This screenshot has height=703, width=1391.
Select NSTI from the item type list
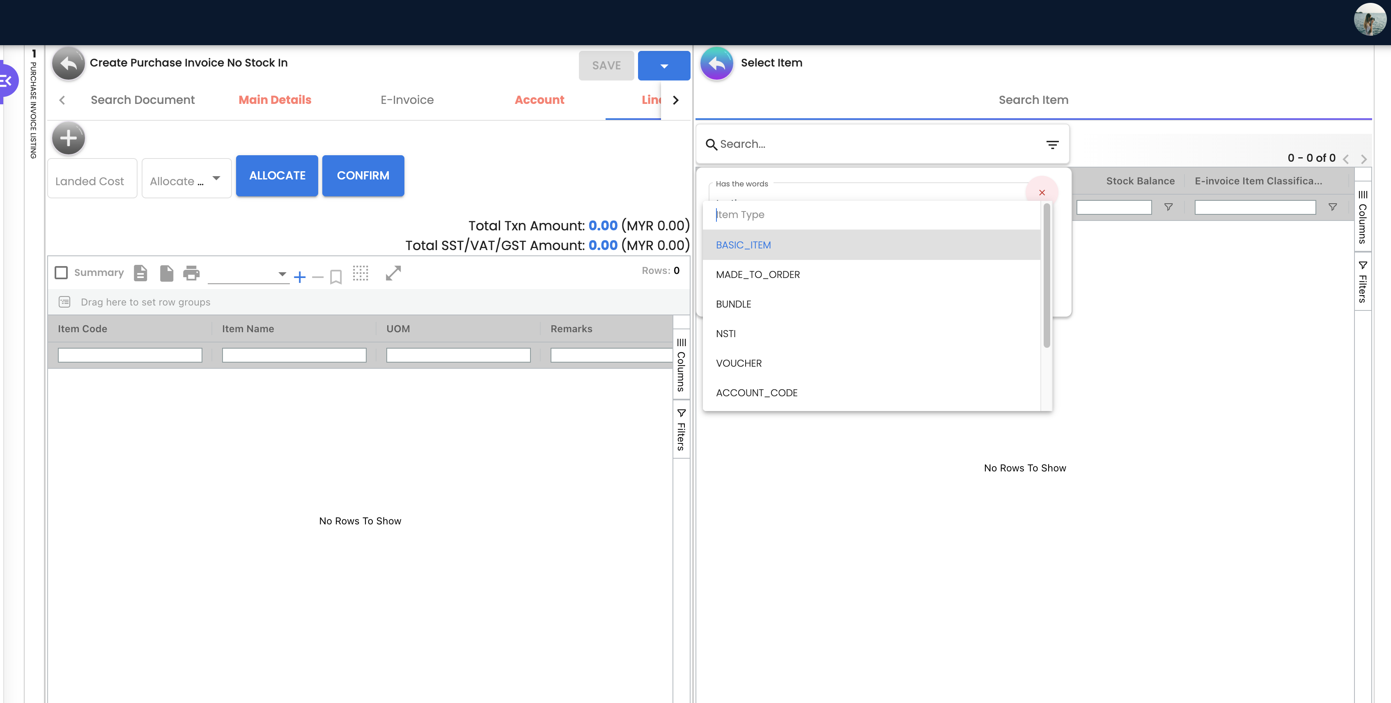coord(871,334)
